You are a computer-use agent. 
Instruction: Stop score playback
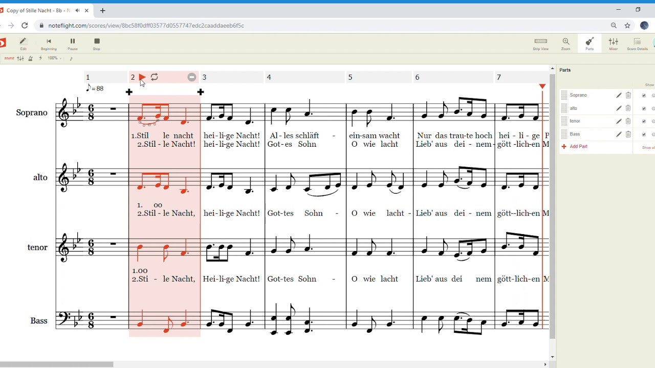pyautogui.click(x=97, y=44)
